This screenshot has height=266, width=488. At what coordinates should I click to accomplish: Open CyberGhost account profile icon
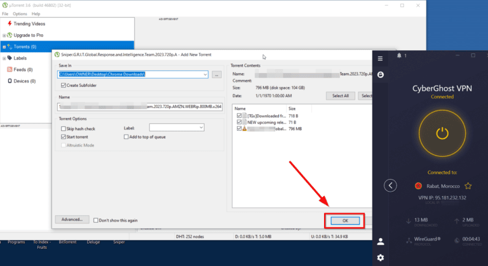pyautogui.click(x=380, y=241)
